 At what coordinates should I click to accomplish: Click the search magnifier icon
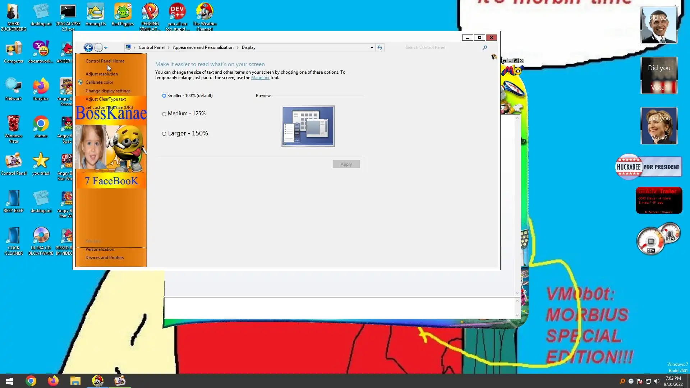point(485,47)
